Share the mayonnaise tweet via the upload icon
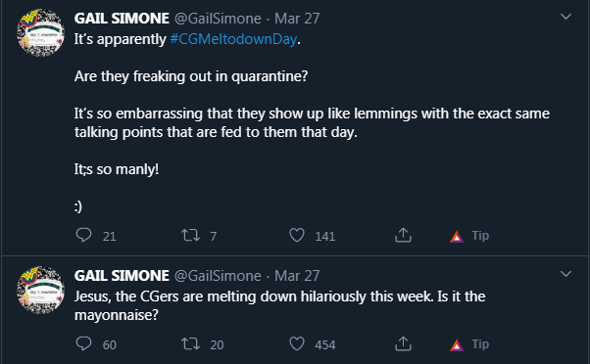 coord(403,343)
